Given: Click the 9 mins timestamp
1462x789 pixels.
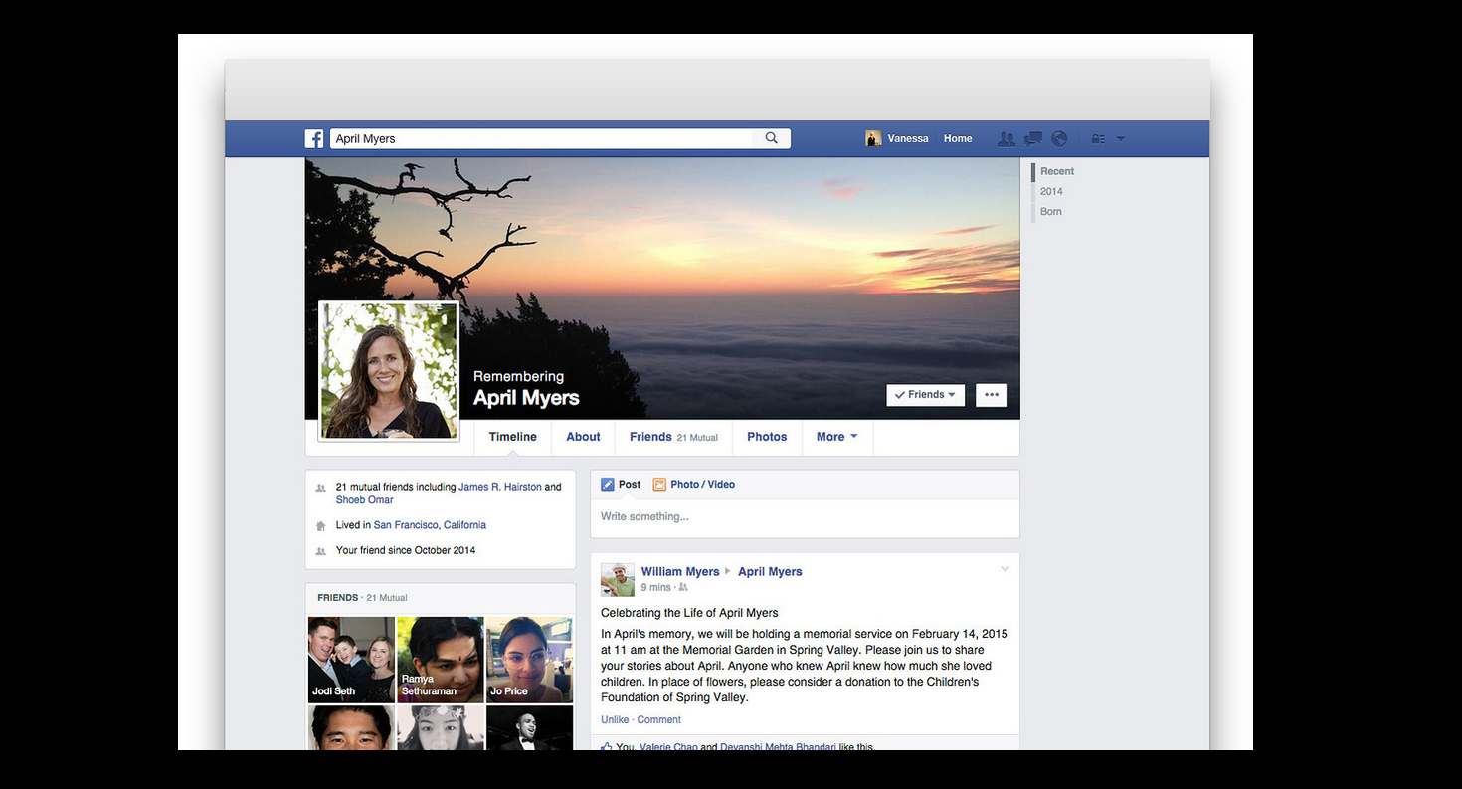Looking at the screenshot, I should pyautogui.click(x=655, y=588).
